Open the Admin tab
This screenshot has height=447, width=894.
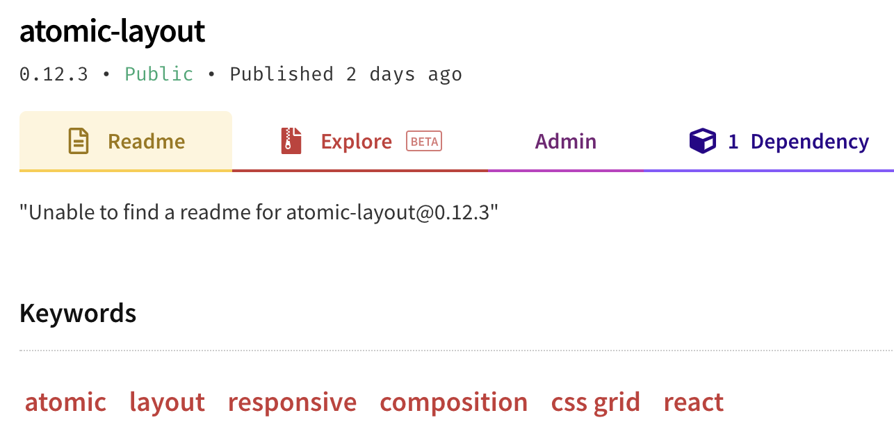click(565, 141)
